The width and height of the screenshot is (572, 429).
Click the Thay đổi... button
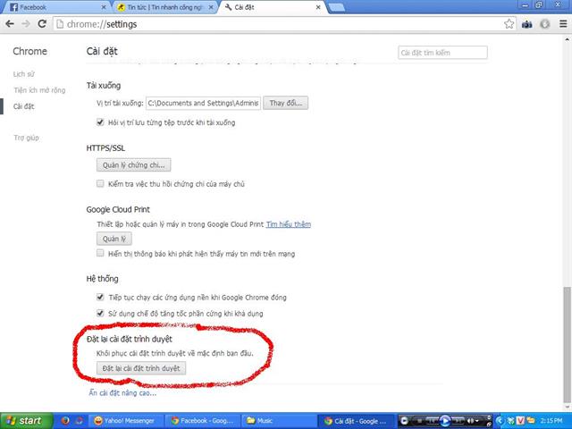click(x=286, y=103)
